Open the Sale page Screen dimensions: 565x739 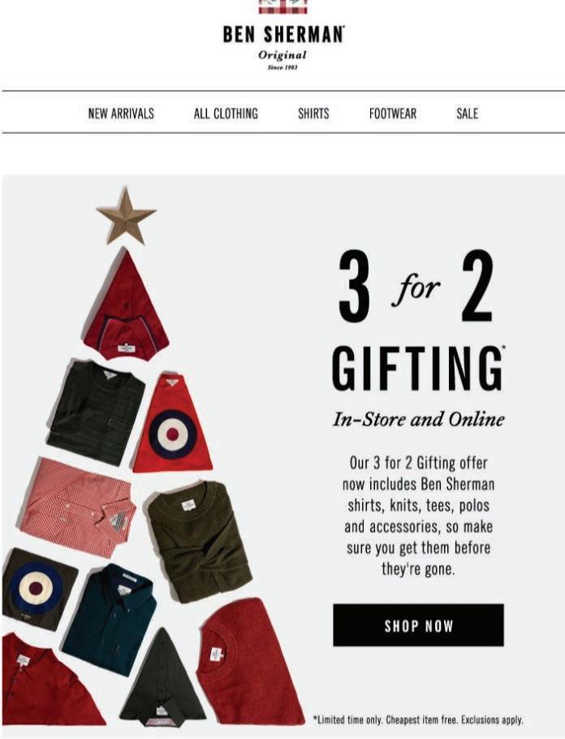[x=468, y=114]
